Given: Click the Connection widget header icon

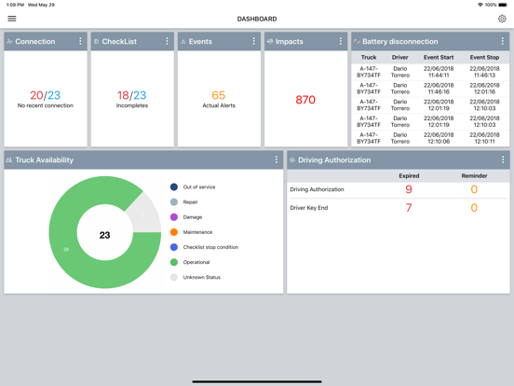Looking at the screenshot, I should 9,41.
